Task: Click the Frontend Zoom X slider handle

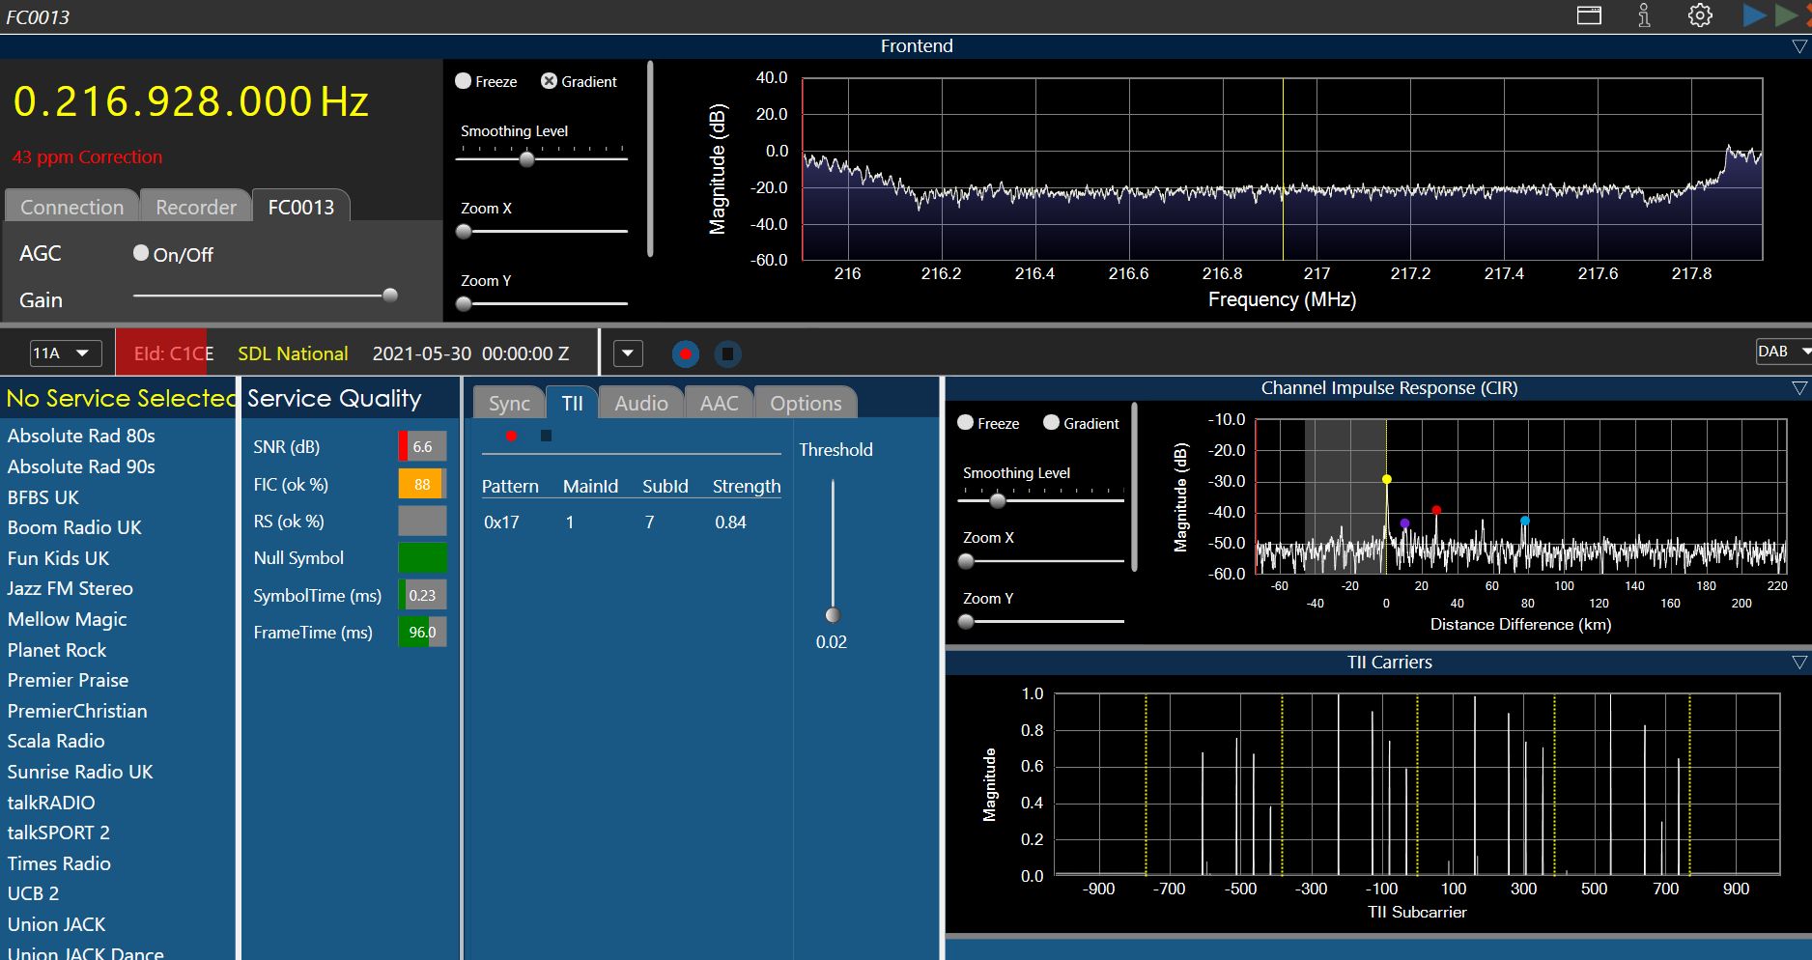Action: [464, 232]
